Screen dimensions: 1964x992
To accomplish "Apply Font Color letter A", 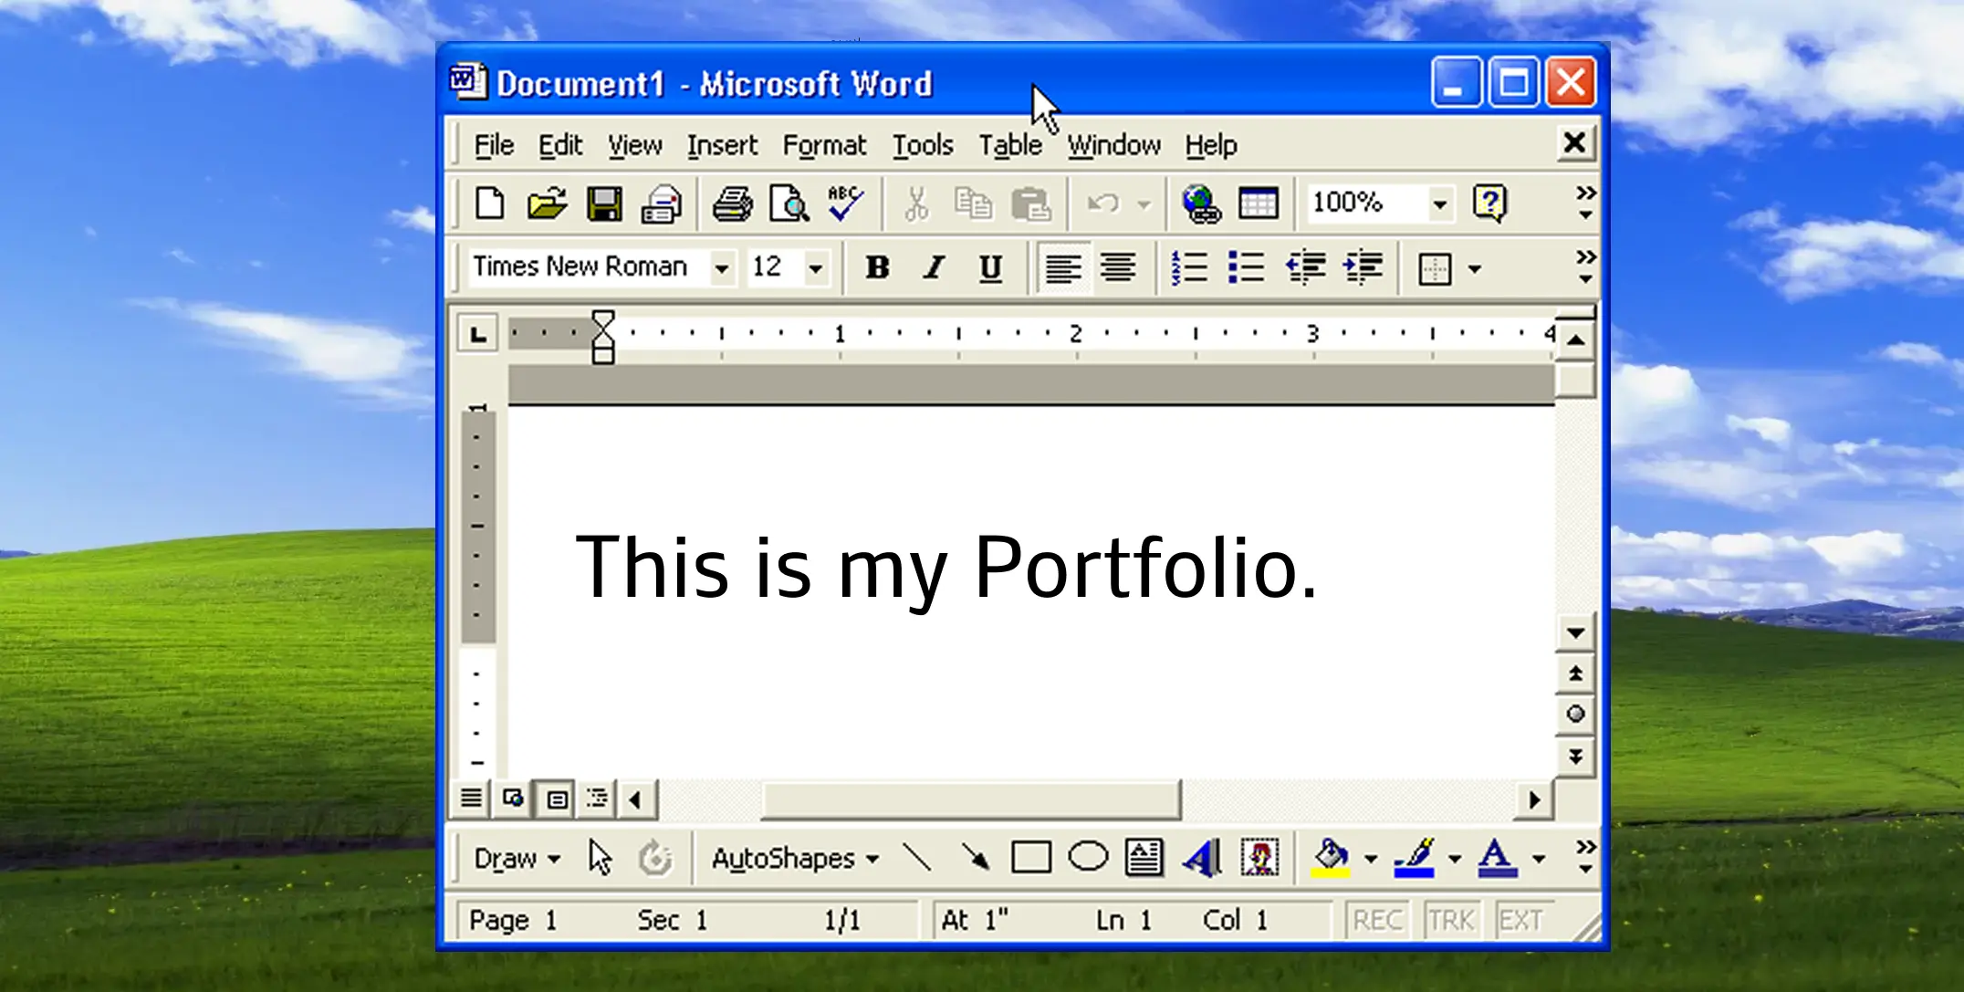I will pos(1498,858).
